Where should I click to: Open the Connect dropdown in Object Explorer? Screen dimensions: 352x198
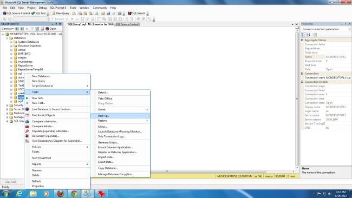point(8,29)
